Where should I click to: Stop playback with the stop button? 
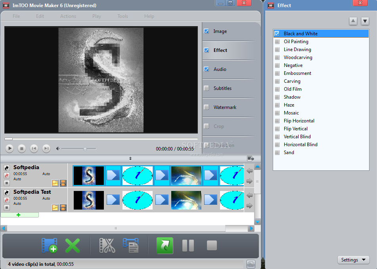(22, 149)
